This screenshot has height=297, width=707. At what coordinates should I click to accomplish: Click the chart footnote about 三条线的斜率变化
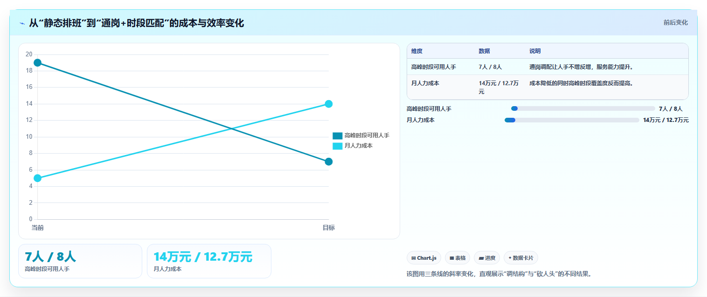point(500,274)
